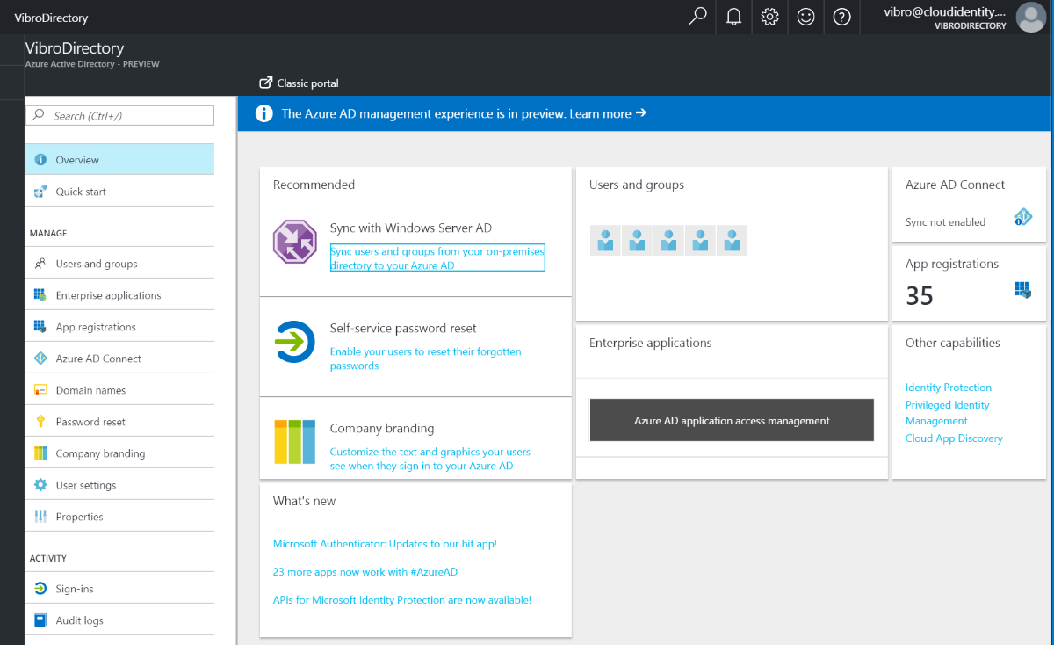Click the blue info icon in preview banner

[x=263, y=113]
